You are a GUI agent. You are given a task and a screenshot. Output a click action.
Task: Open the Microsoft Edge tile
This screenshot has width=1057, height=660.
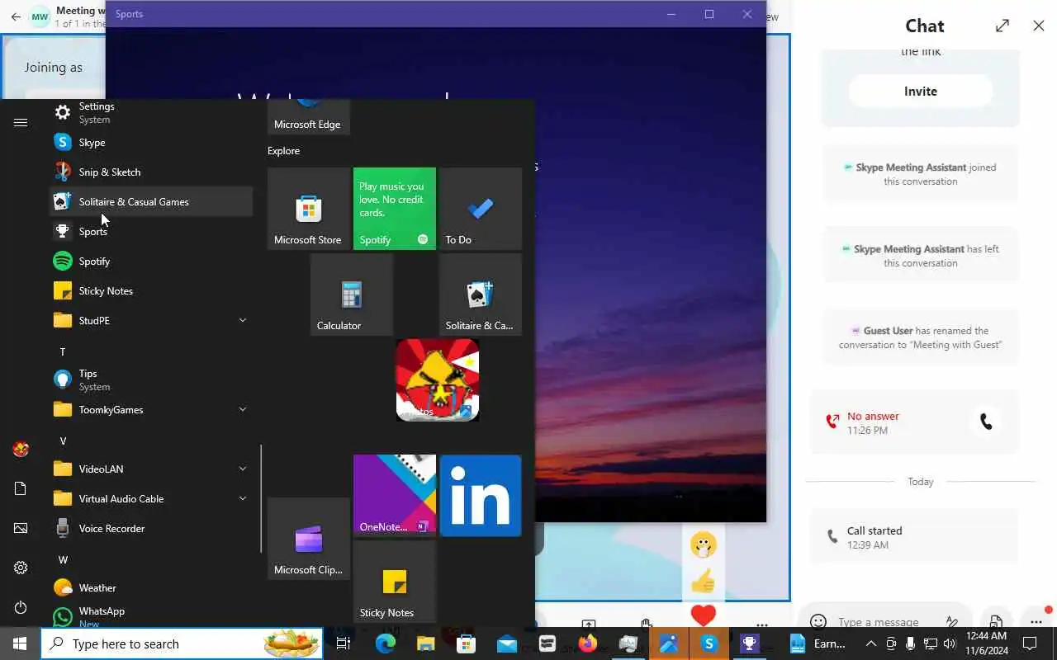pos(309,116)
